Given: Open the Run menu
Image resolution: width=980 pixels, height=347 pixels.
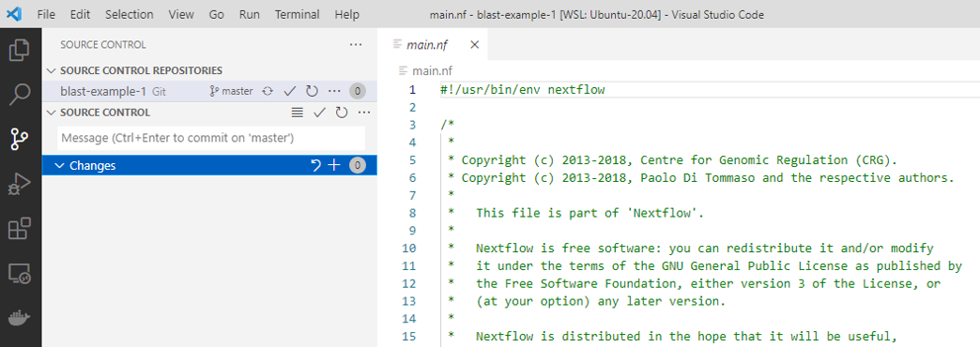Looking at the screenshot, I should [250, 14].
